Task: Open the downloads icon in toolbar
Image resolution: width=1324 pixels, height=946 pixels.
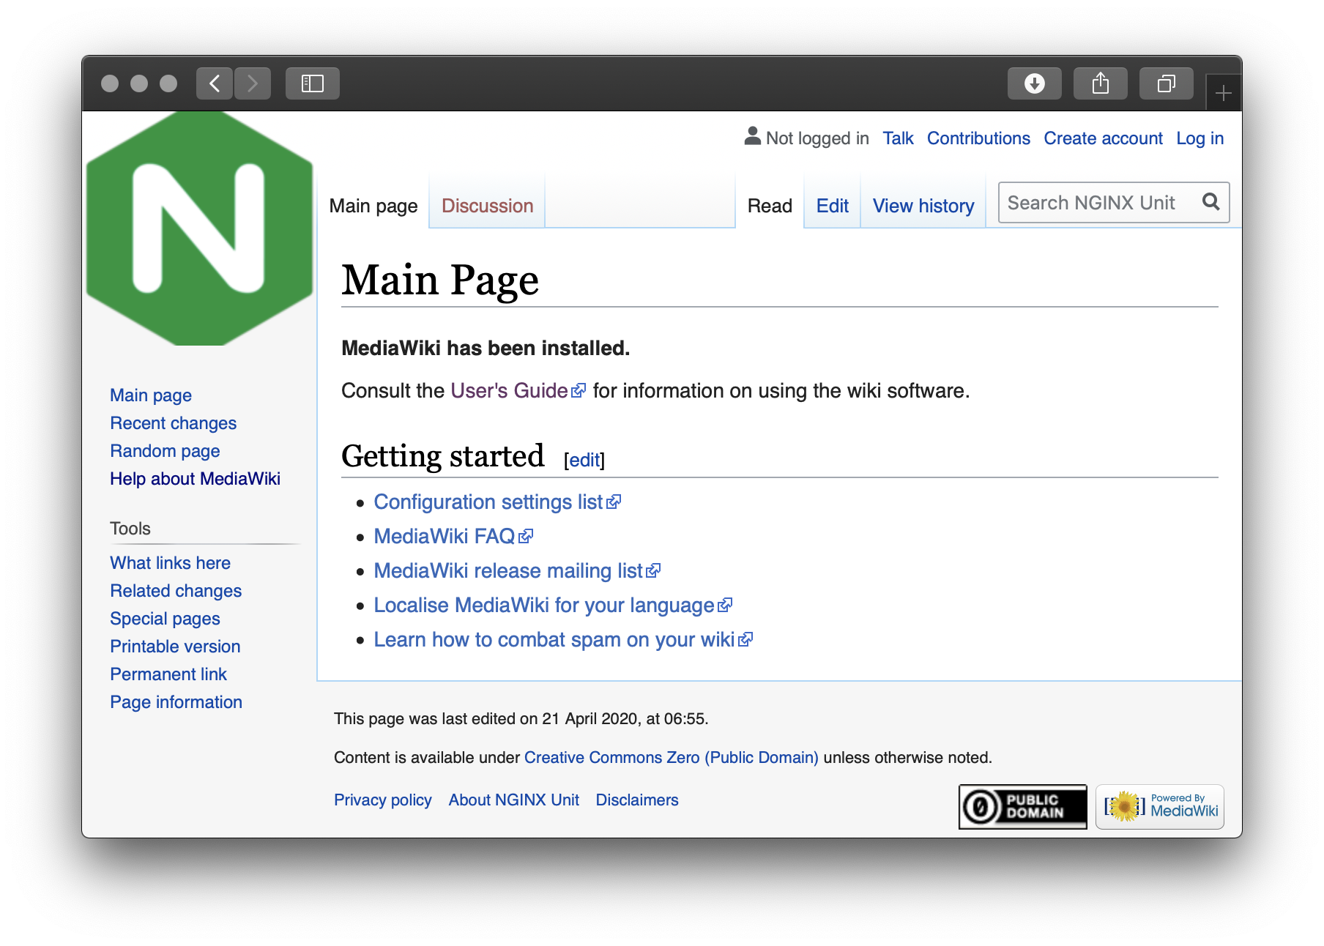Action: [1034, 83]
